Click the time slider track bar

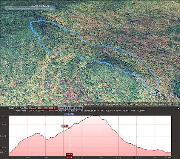(x=30, y=8)
